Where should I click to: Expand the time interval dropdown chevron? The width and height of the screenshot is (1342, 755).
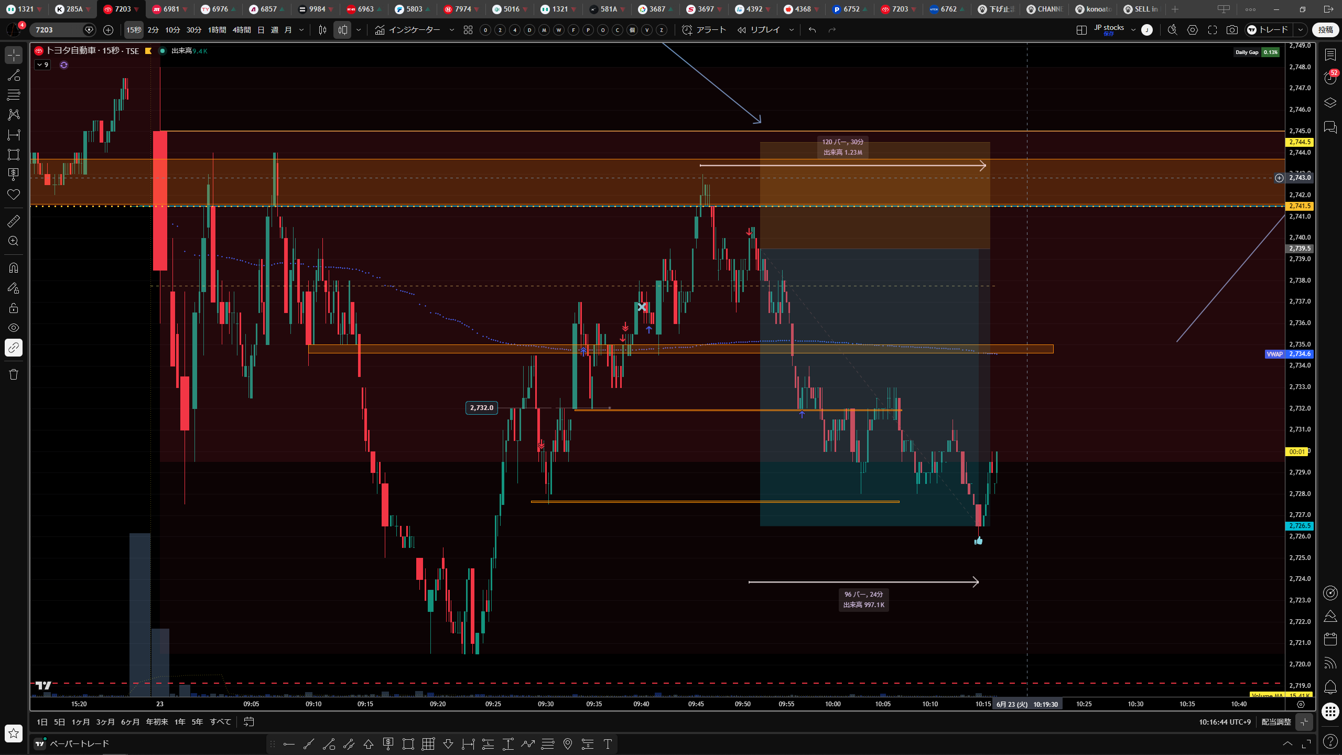(x=301, y=30)
